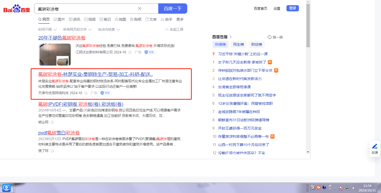The height and width of the screenshot is (193, 381).
Task: Click the Action Center flag tray icon
Action: click(x=341, y=188)
